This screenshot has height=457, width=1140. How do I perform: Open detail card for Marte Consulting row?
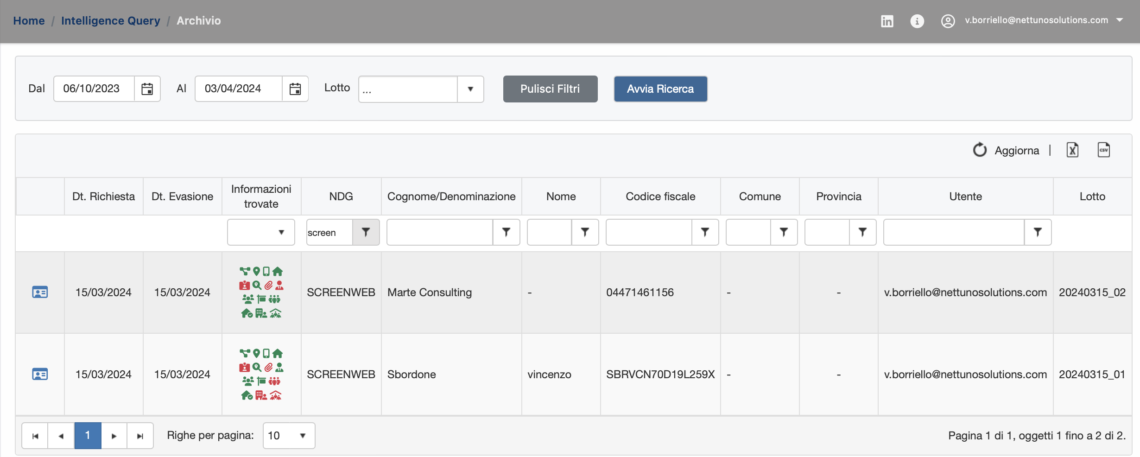point(40,292)
